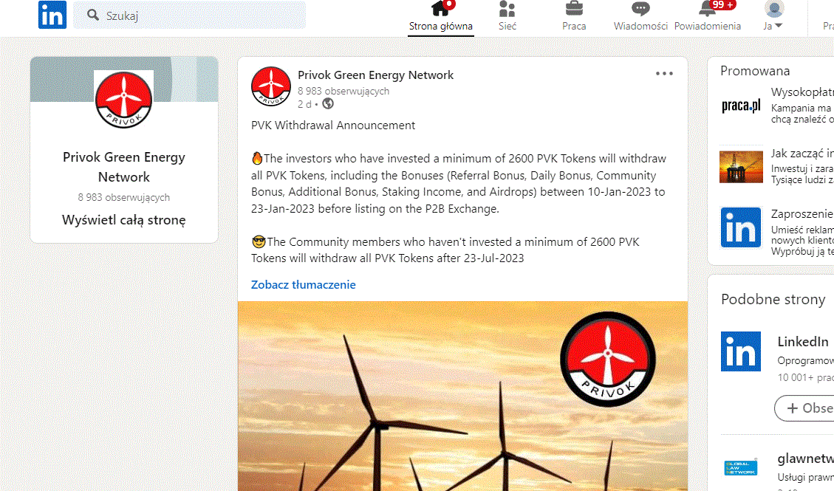This screenshot has width=834, height=491.
Task: Open the Wiadomości messaging icon
Action: pos(640,10)
